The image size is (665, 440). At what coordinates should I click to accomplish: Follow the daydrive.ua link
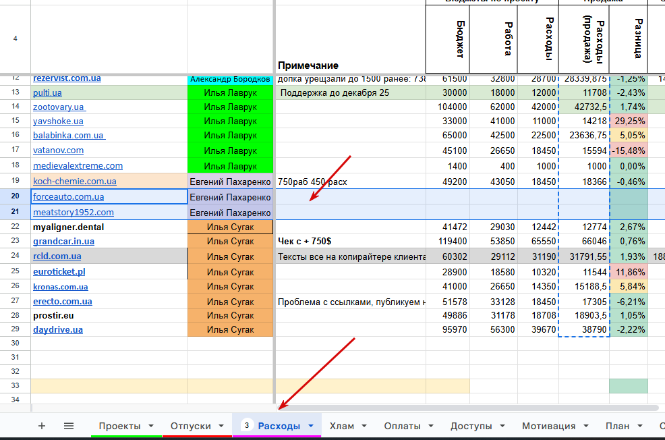click(x=58, y=330)
